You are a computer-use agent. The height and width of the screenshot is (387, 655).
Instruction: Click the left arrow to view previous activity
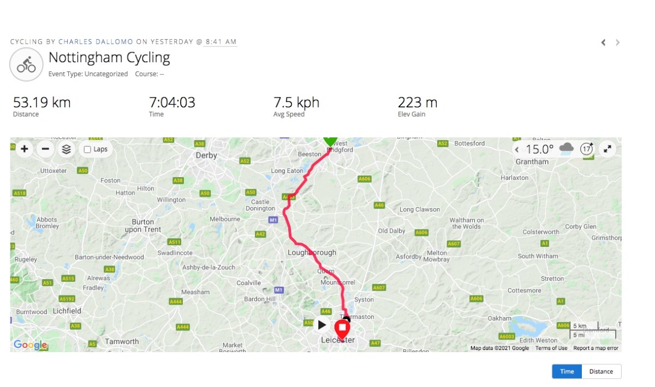[603, 42]
